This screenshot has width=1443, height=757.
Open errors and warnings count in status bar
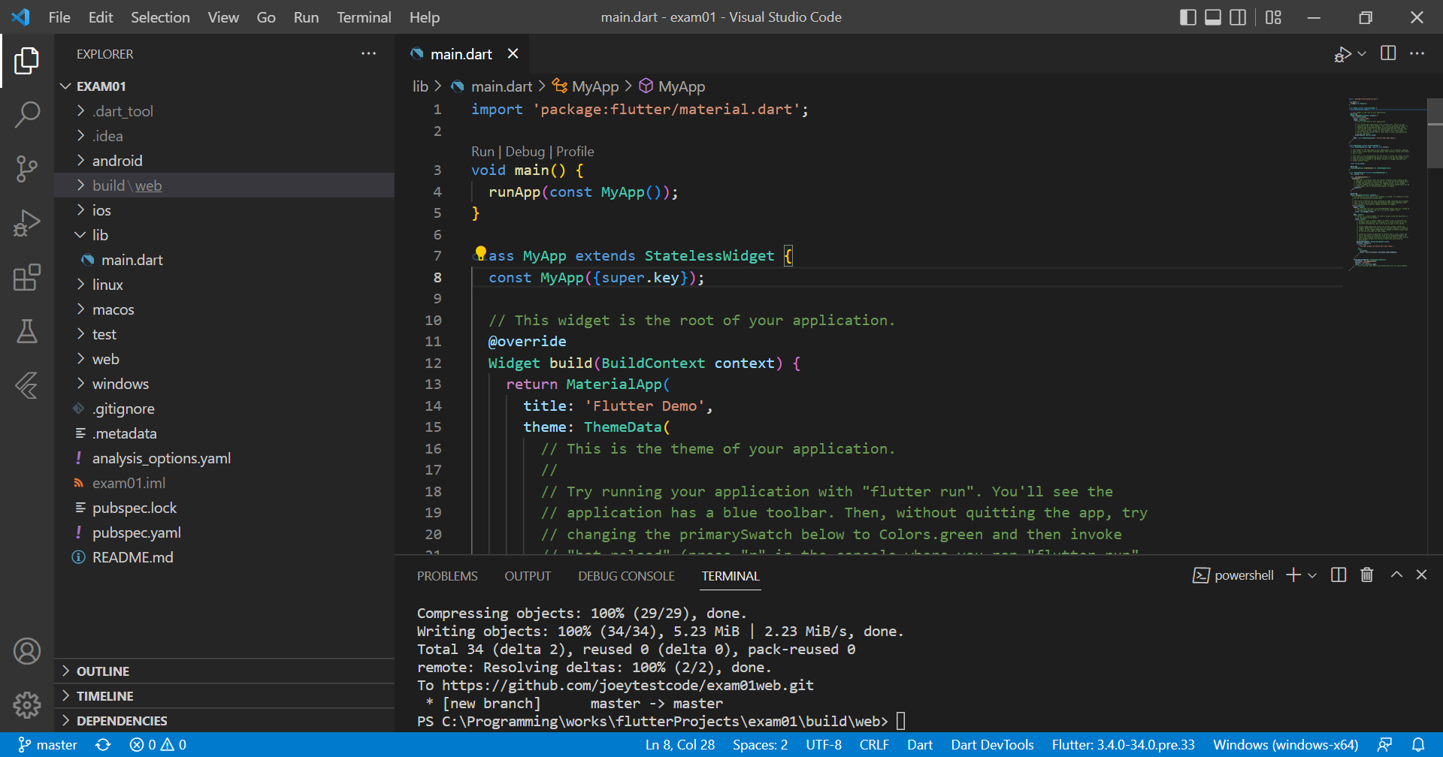pyautogui.click(x=158, y=745)
